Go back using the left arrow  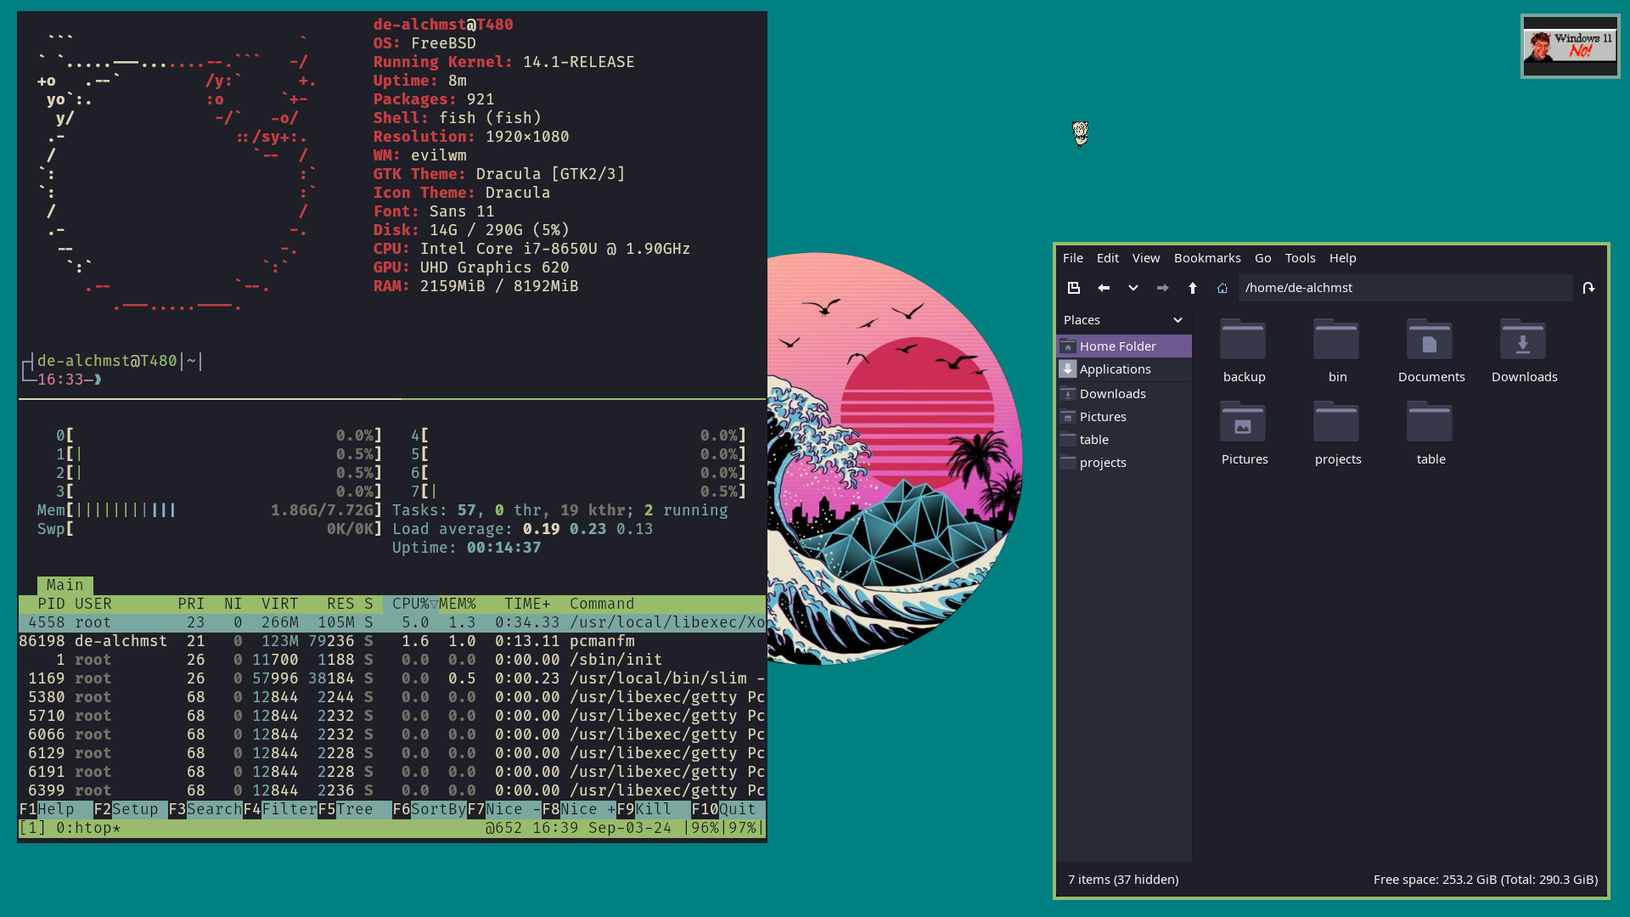(x=1104, y=288)
